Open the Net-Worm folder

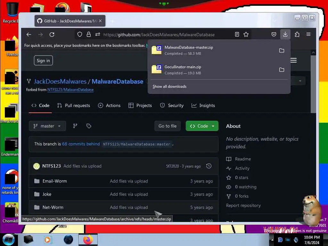tap(53, 207)
